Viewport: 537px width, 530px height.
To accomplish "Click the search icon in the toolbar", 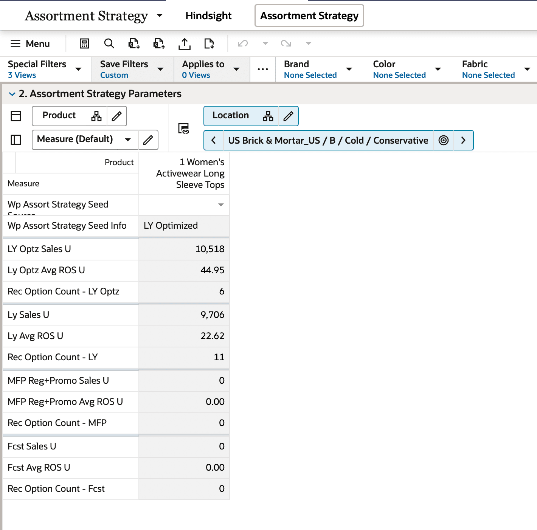I will pos(109,43).
